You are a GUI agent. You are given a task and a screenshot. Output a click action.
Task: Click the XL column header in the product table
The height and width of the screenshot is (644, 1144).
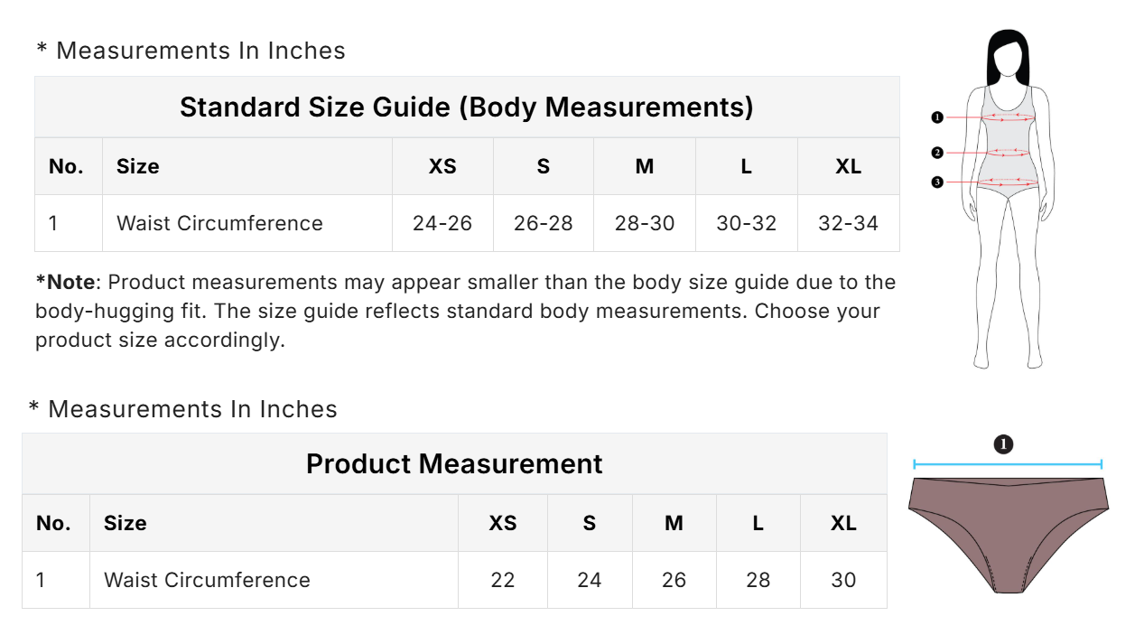843,523
